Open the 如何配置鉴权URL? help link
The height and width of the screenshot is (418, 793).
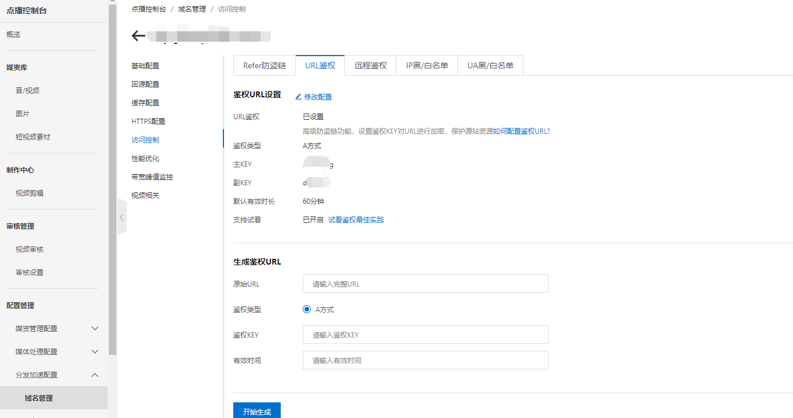tap(522, 131)
